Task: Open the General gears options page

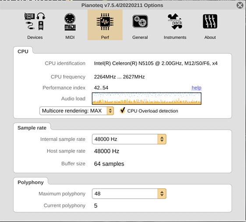Action: pyautogui.click(x=140, y=25)
